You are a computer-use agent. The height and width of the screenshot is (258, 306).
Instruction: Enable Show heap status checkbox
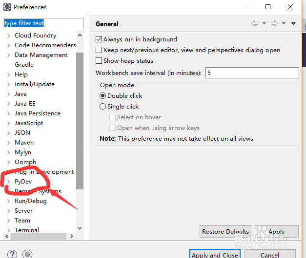coord(99,61)
